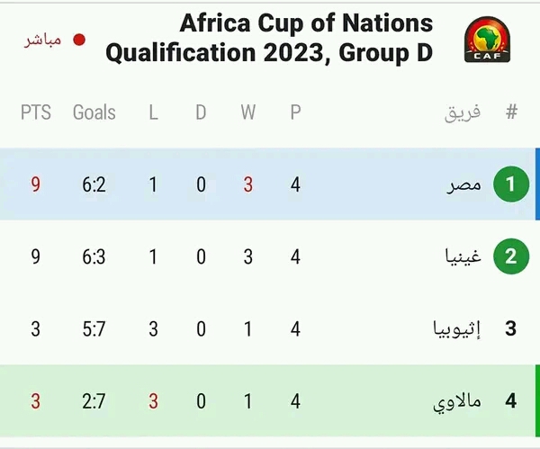This screenshot has width=540, height=449.
Task: Click Malawi's red 3 losses value
Action: (x=153, y=401)
